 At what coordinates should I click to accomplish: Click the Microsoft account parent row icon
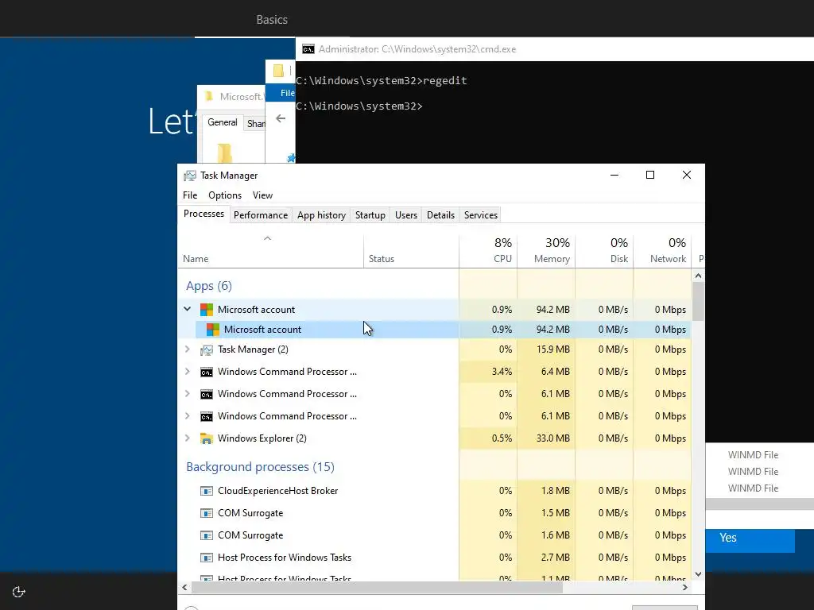click(207, 310)
